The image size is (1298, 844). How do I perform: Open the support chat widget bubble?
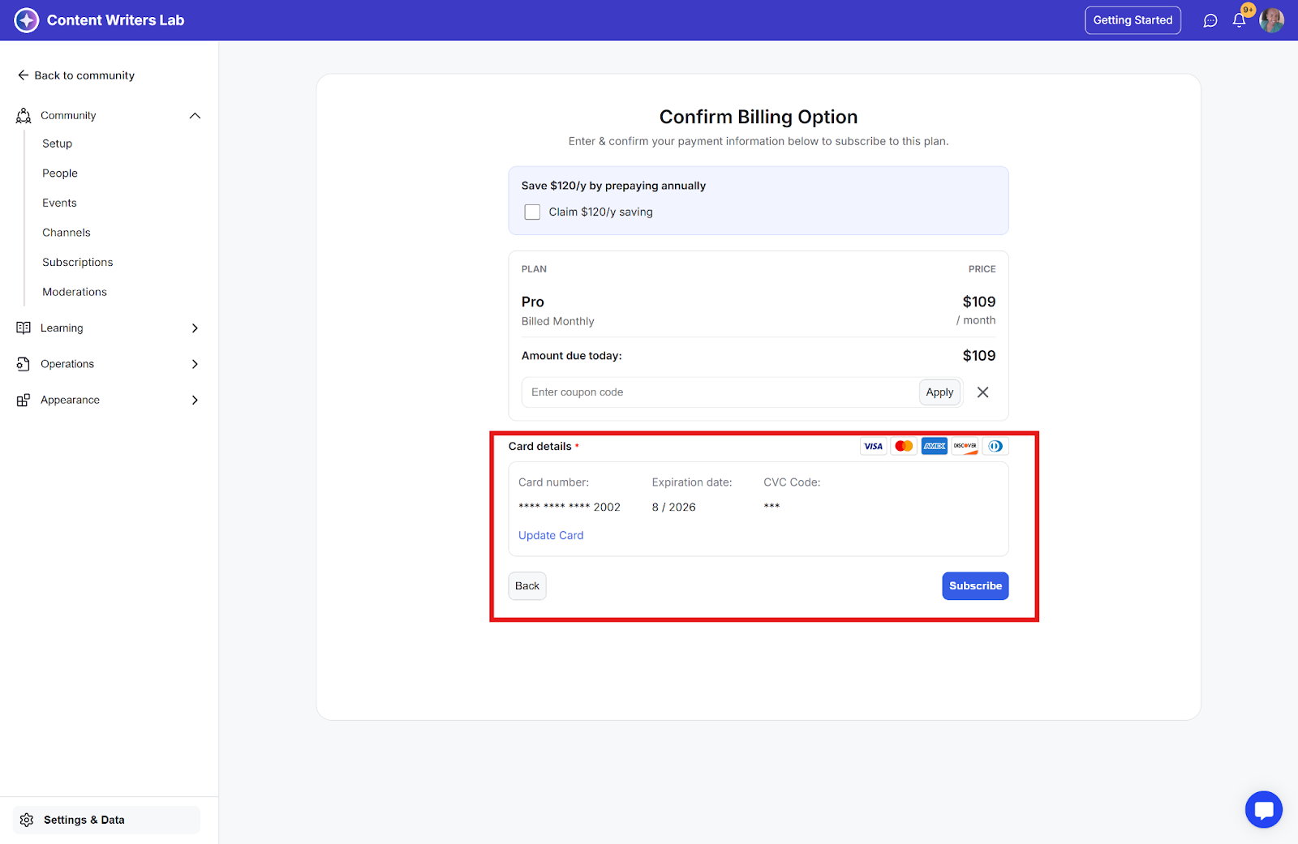click(1263, 809)
